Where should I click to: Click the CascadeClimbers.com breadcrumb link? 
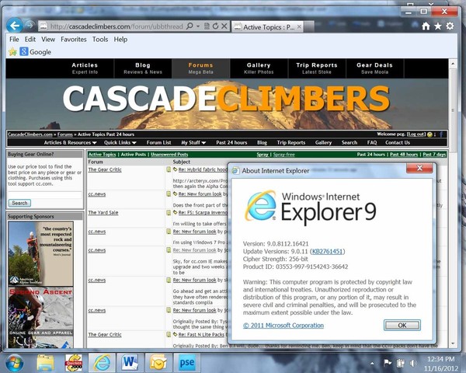(x=30, y=134)
